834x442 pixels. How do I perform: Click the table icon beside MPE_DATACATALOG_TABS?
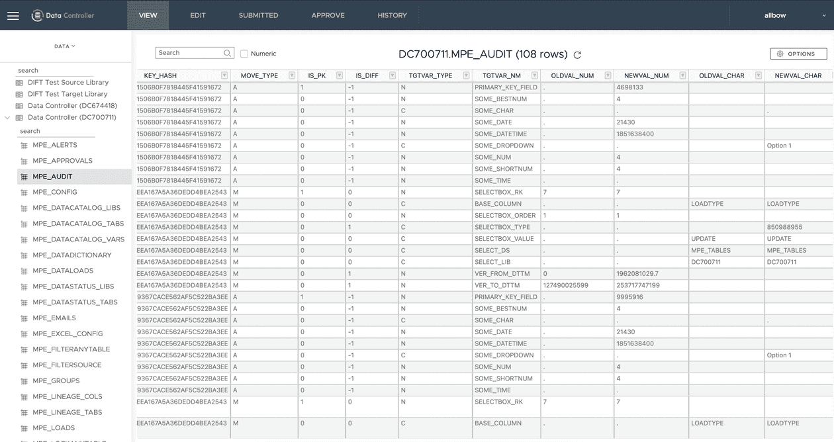[24, 224]
